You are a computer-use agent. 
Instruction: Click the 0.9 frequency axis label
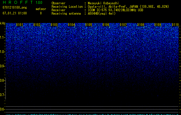point(2,66)
